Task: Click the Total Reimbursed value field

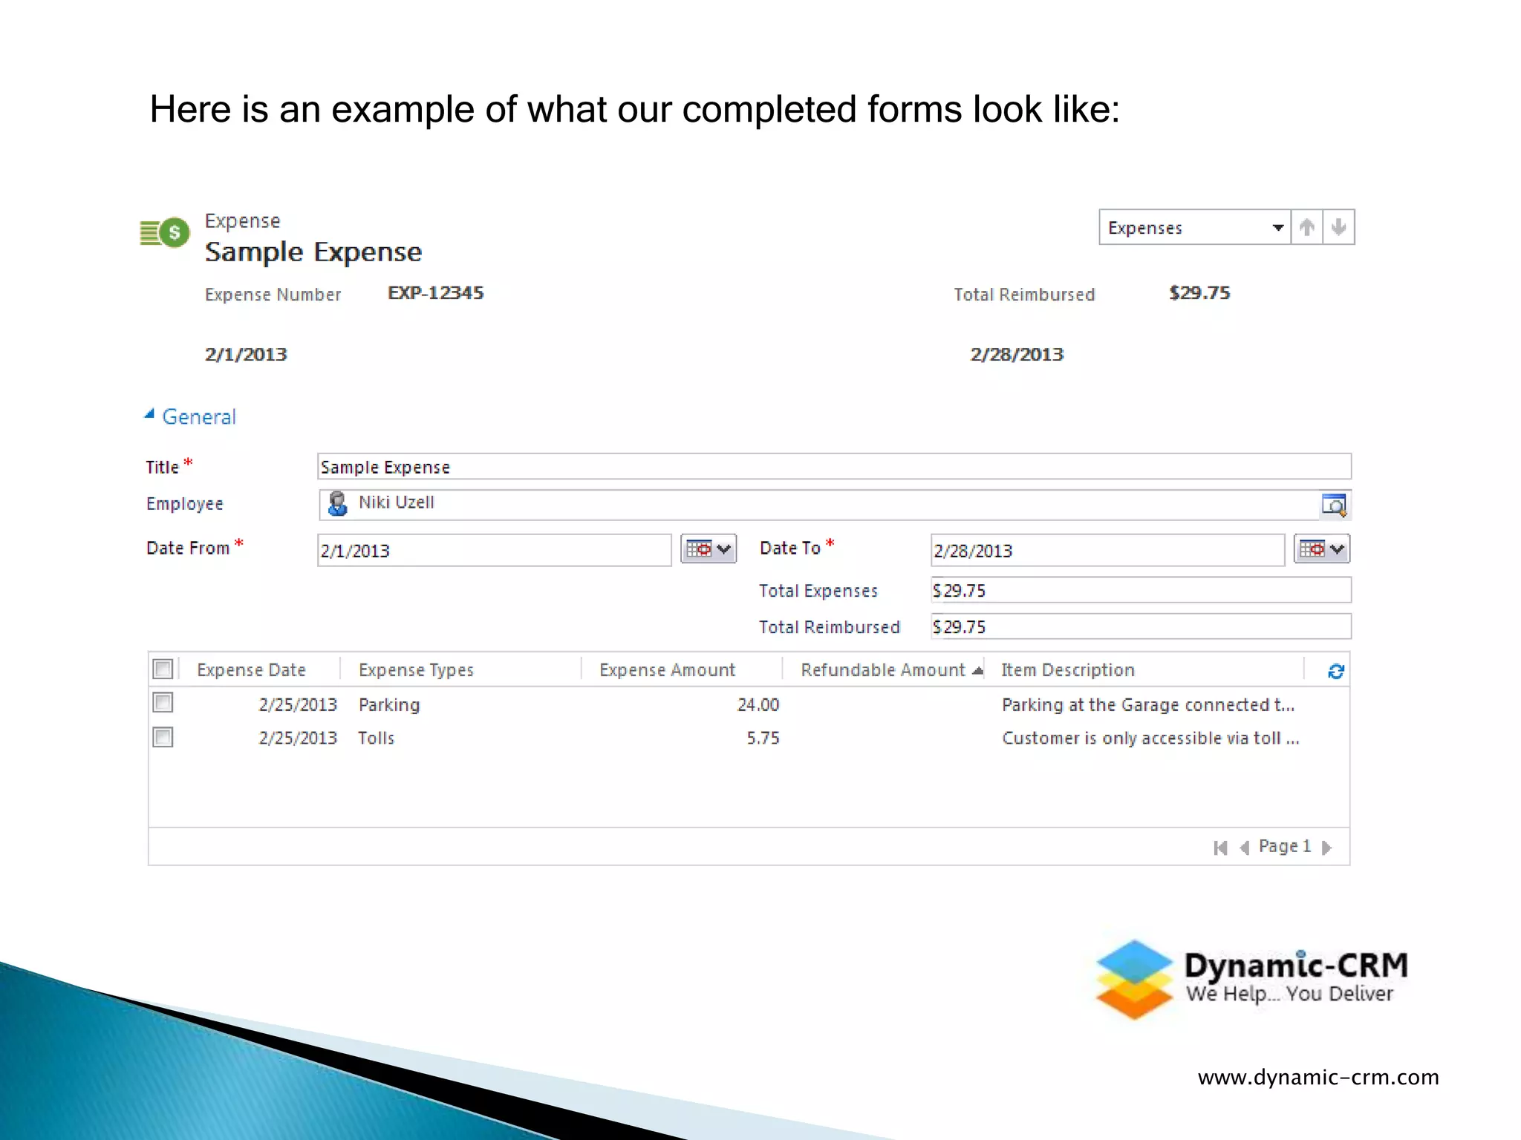Action: [x=1141, y=626]
